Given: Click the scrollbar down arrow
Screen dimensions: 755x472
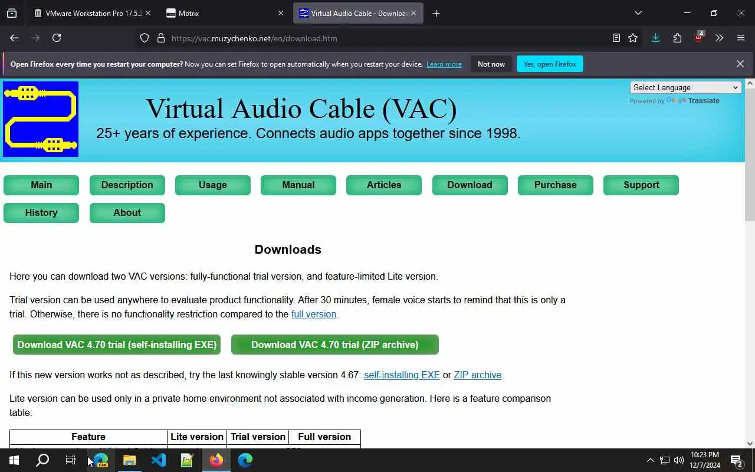Looking at the screenshot, I should click(750, 444).
